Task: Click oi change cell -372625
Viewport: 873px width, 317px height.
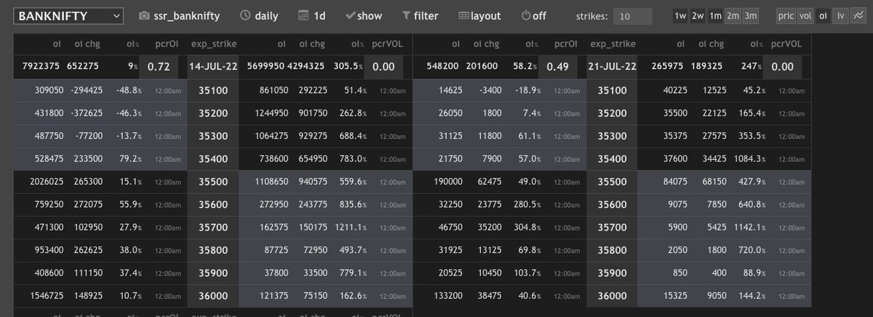Action: tap(87, 113)
